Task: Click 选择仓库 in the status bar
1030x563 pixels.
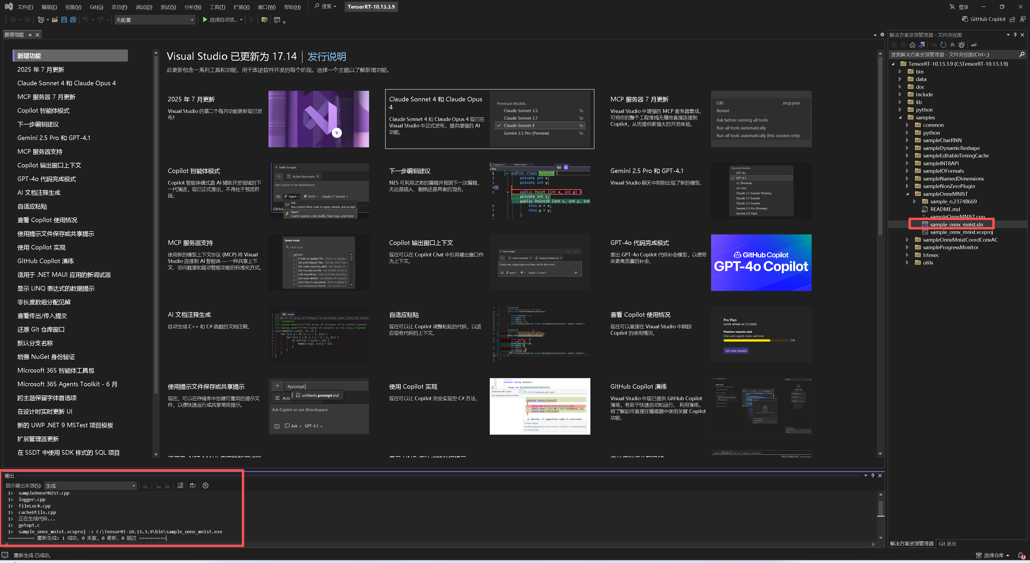Action: (993, 555)
